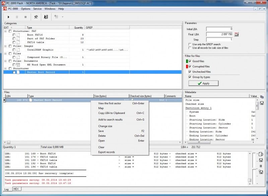The image size is (268, 196).
Task: Click the Final LBA input field
Action: (219, 35)
